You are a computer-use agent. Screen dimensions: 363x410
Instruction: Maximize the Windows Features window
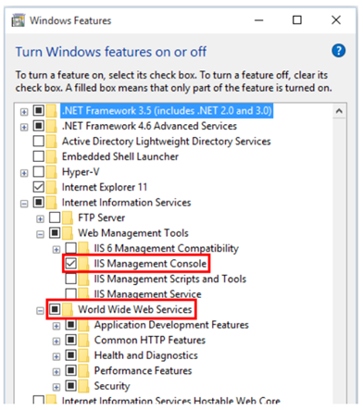[297, 20]
